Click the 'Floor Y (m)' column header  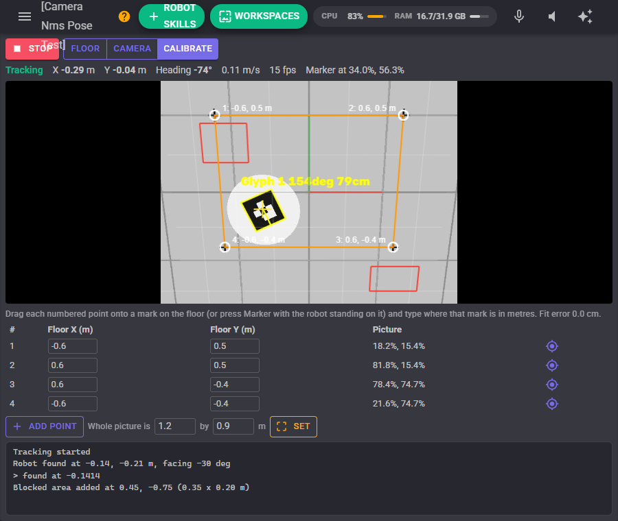click(233, 330)
